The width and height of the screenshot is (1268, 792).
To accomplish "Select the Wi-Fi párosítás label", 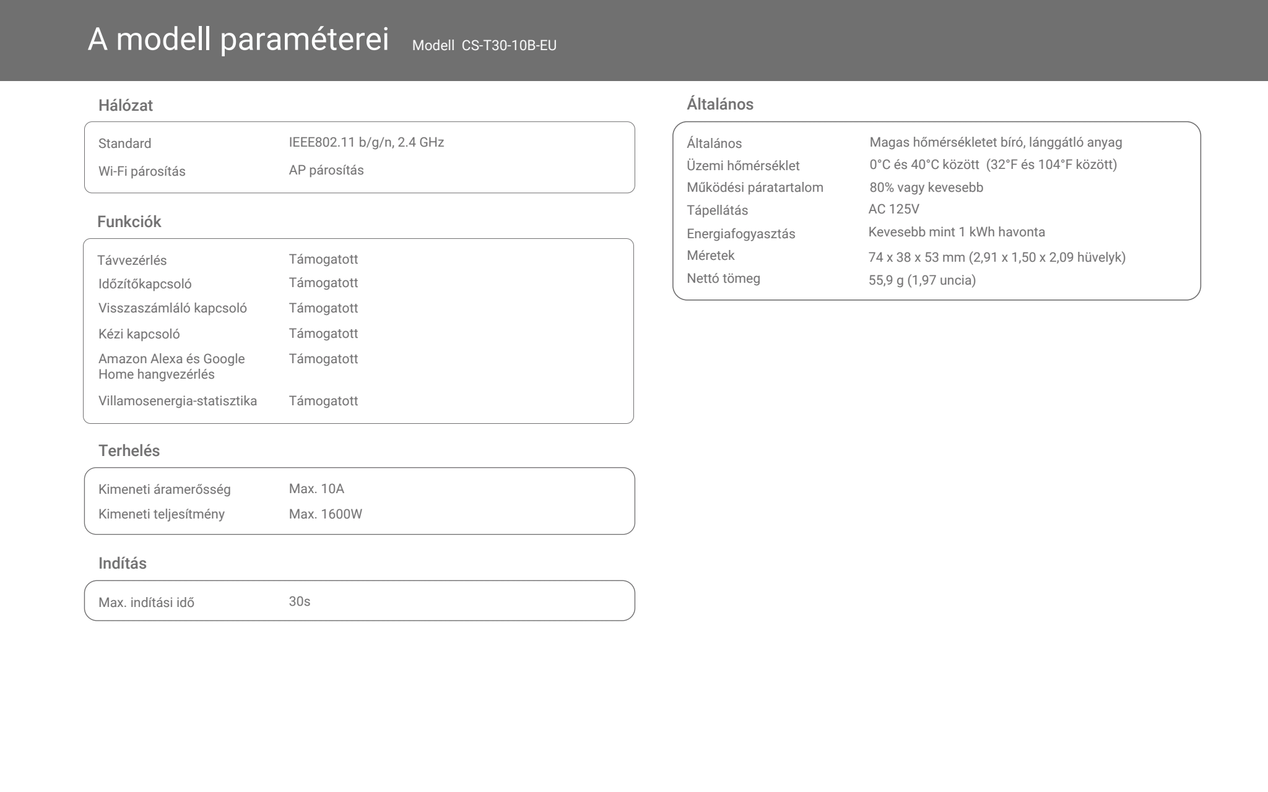I will [x=142, y=171].
